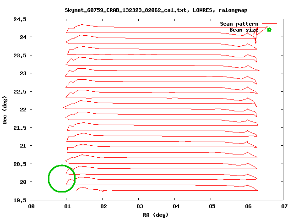Screen dimensions: 293x220
Task: Click the y-axis tick label 20
Action: (x=23, y=182)
